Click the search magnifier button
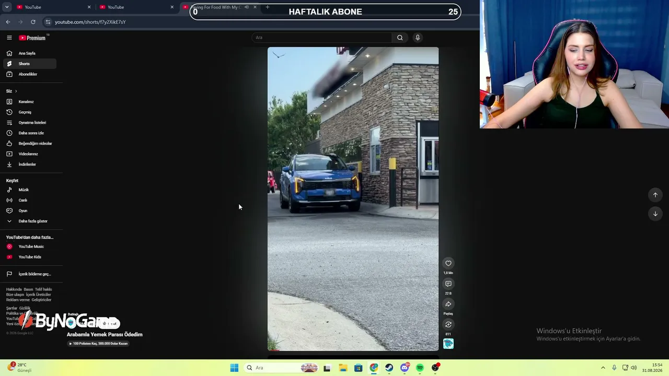The height and width of the screenshot is (376, 669). pyautogui.click(x=400, y=38)
